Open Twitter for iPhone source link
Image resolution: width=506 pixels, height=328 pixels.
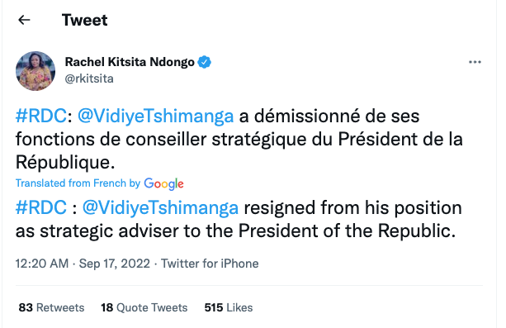coord(210,264)
